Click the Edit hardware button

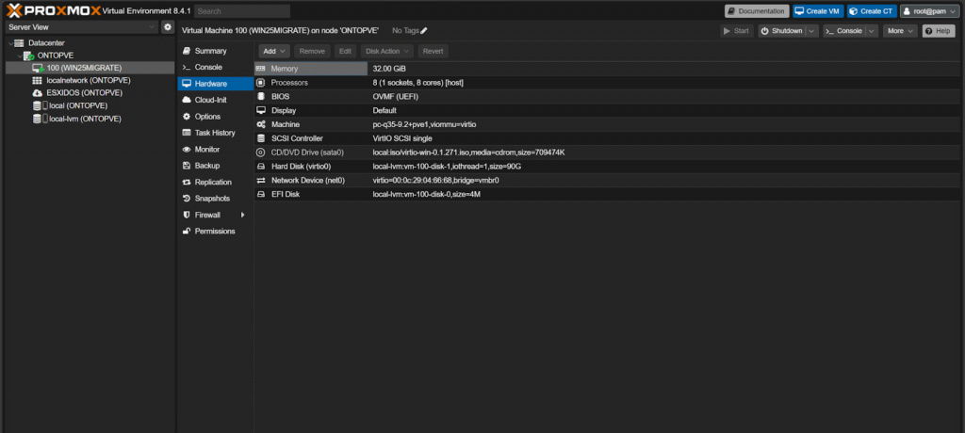click(345, 51)
